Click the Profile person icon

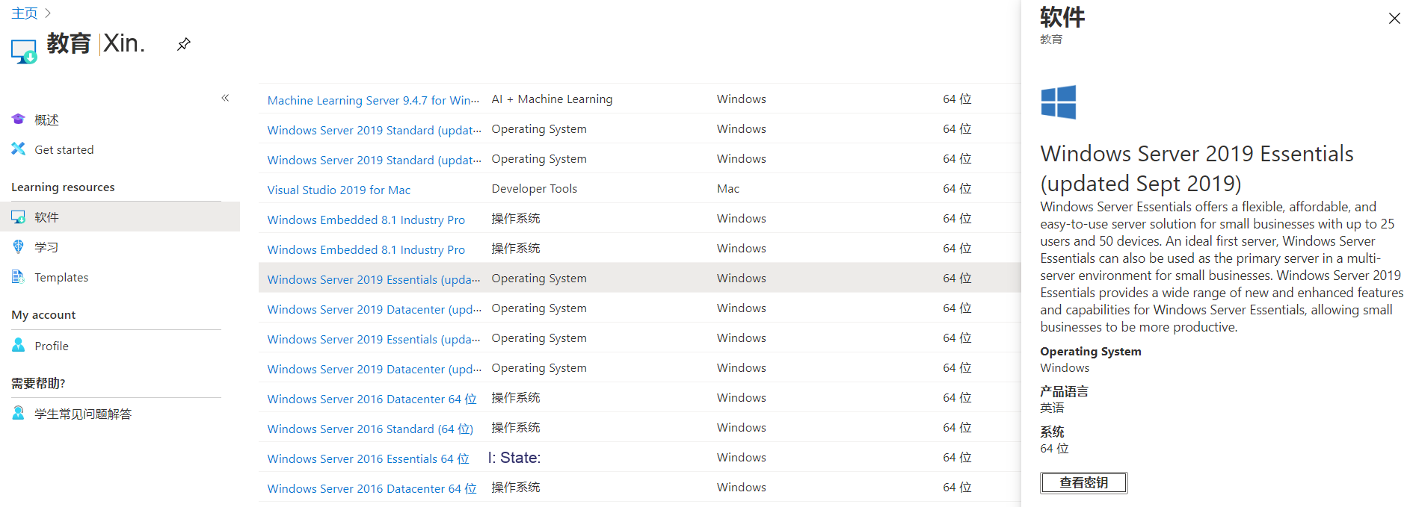click(x=18, y=346)
